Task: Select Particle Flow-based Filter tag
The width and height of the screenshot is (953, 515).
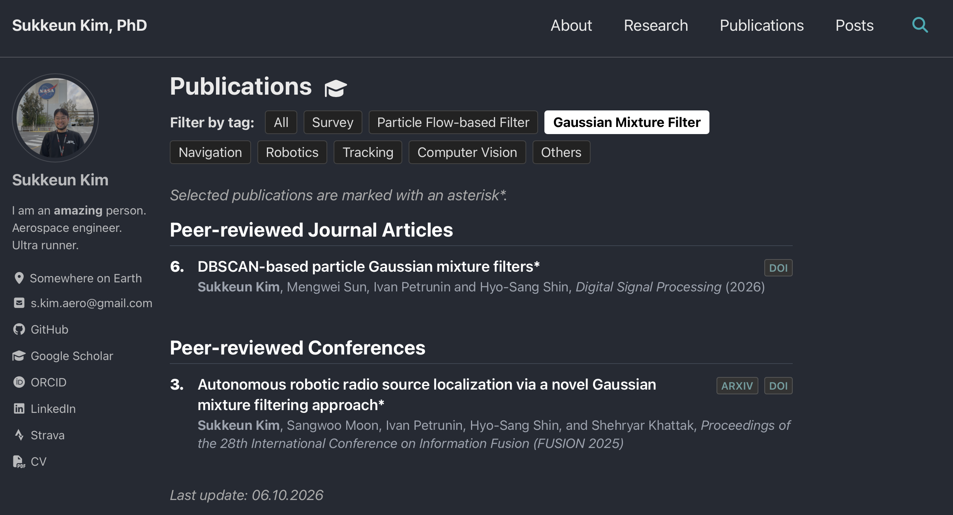Action: click(x=453, y=122)
